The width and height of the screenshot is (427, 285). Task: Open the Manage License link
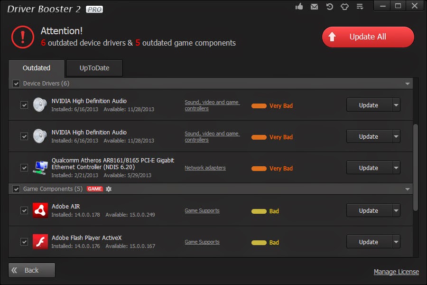pyautogui.click(x=396, y=272)
